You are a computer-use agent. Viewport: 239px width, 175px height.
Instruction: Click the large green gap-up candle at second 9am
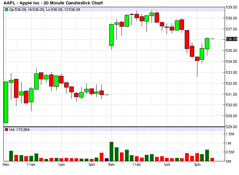111,35
